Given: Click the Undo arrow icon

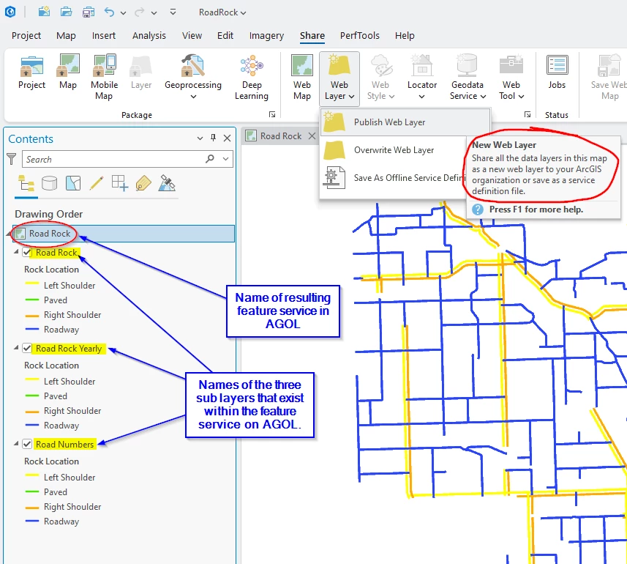Looking at the screenshot, I should tap(109, 12).
